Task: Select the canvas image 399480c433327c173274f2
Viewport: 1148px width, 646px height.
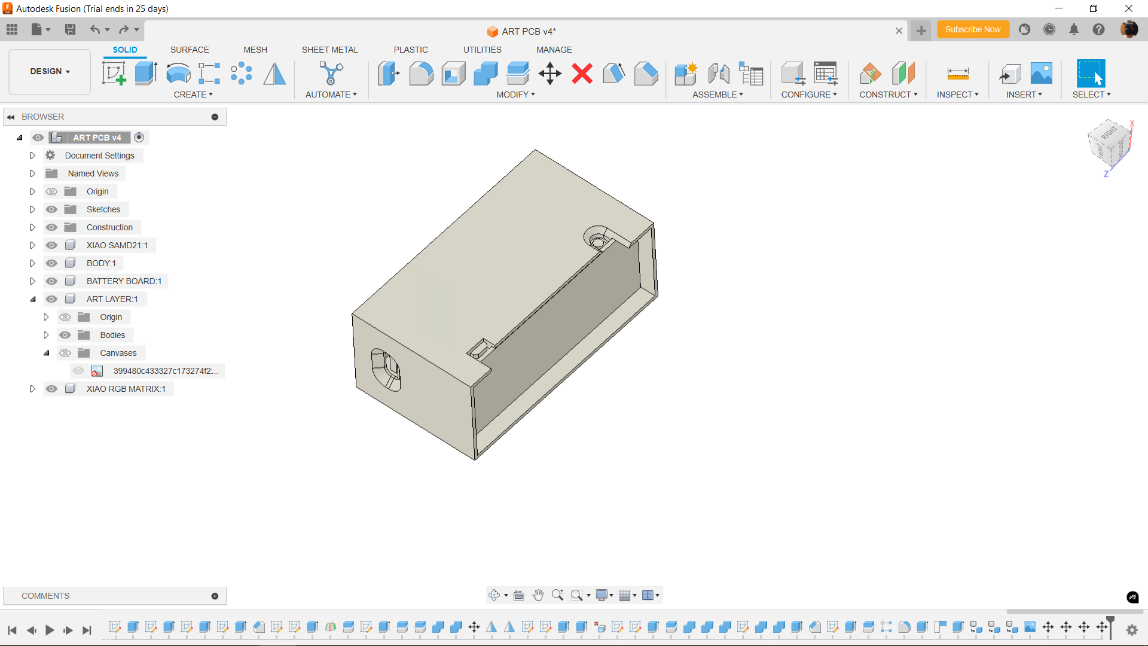Action: tap(166, 371)
